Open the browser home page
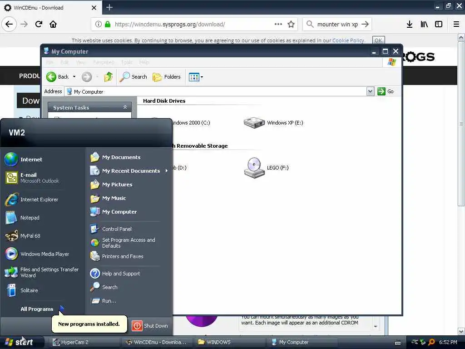465x349 pixels. tap(53, 24)
